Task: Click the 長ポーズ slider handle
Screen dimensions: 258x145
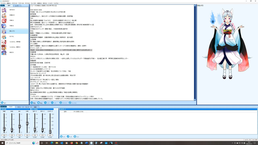Action: (42, 130)
